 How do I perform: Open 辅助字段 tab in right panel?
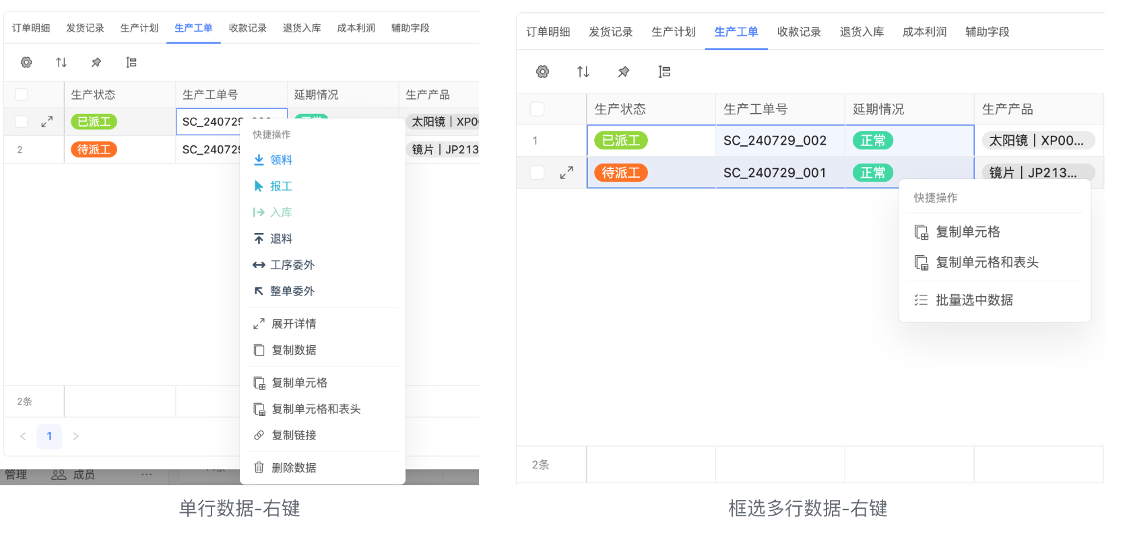[988, 32]
